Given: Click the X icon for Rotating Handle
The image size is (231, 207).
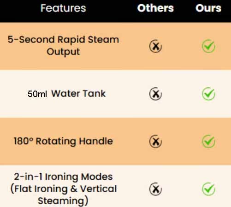Looking at the screenshot, I should point(155,141).
